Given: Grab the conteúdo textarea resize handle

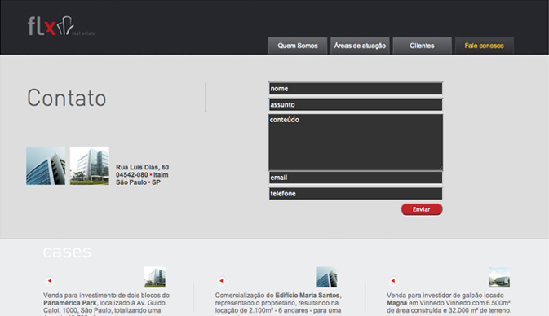Looking at the screenshot, I should pyautogui.click(x=441, y=168).
